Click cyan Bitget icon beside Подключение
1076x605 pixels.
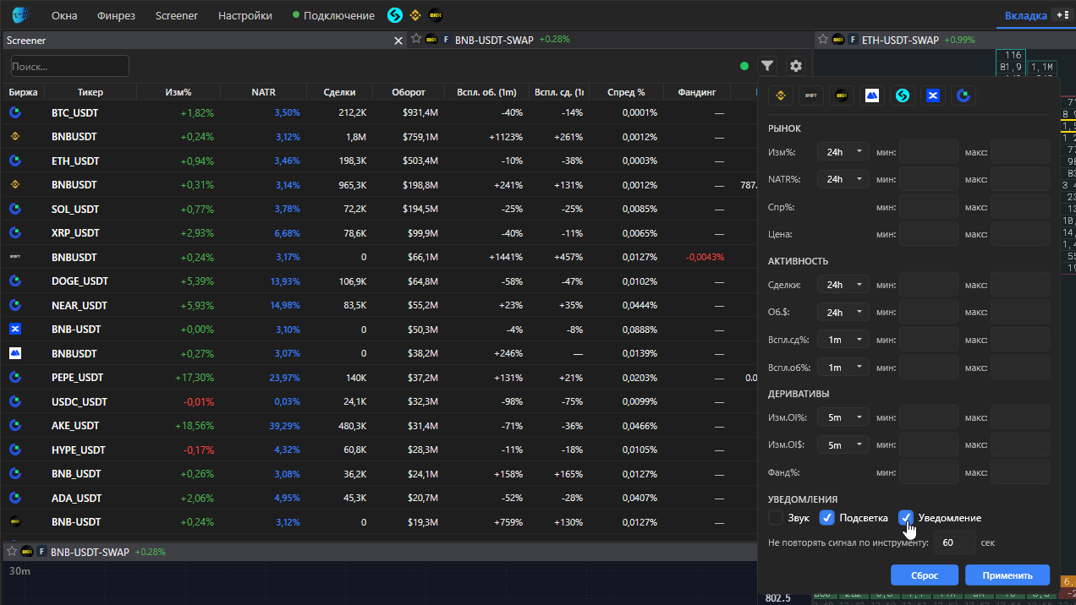click(x=394, y=15)
